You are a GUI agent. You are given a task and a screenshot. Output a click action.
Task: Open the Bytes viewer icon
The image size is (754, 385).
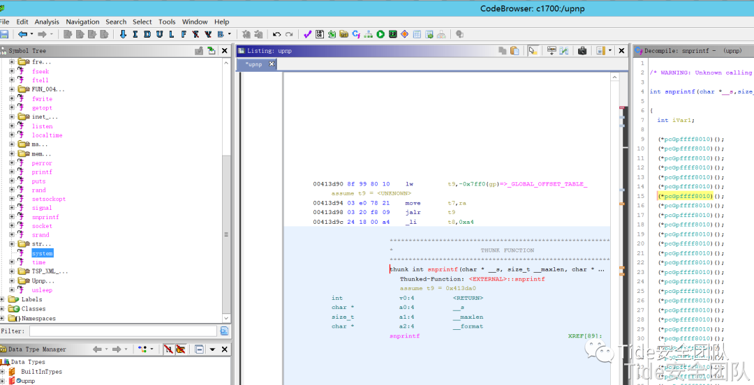[320, 34]
